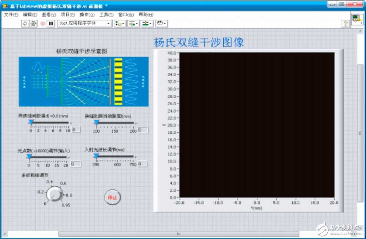The image size is (366, 239).
Task: Click the incident wavelength slider handle
Action: click(96, 157)
